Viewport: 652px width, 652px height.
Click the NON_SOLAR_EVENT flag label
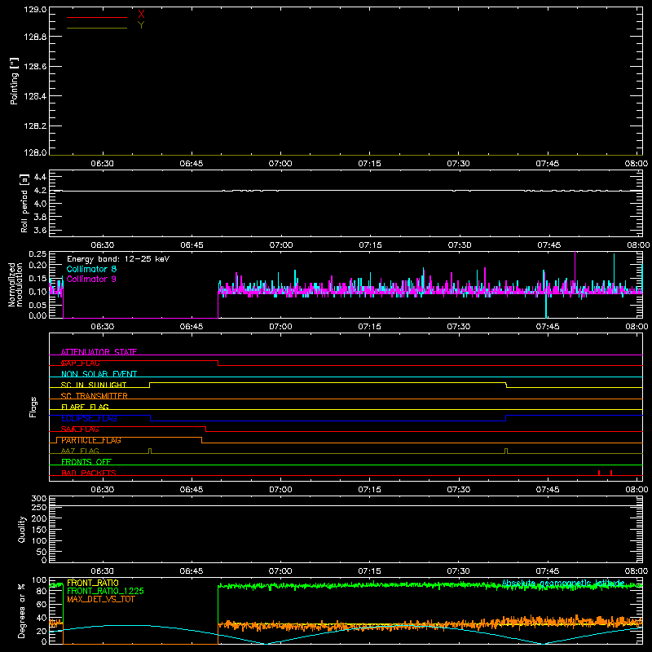point(99,374)
